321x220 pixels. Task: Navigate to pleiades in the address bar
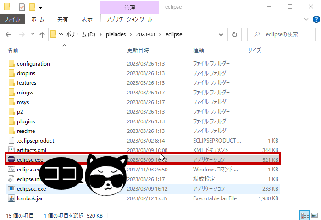click(116, 34)
